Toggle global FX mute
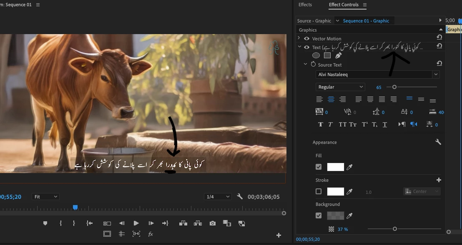462x245 pixels. pyautogui.click(x=151, y=234)
